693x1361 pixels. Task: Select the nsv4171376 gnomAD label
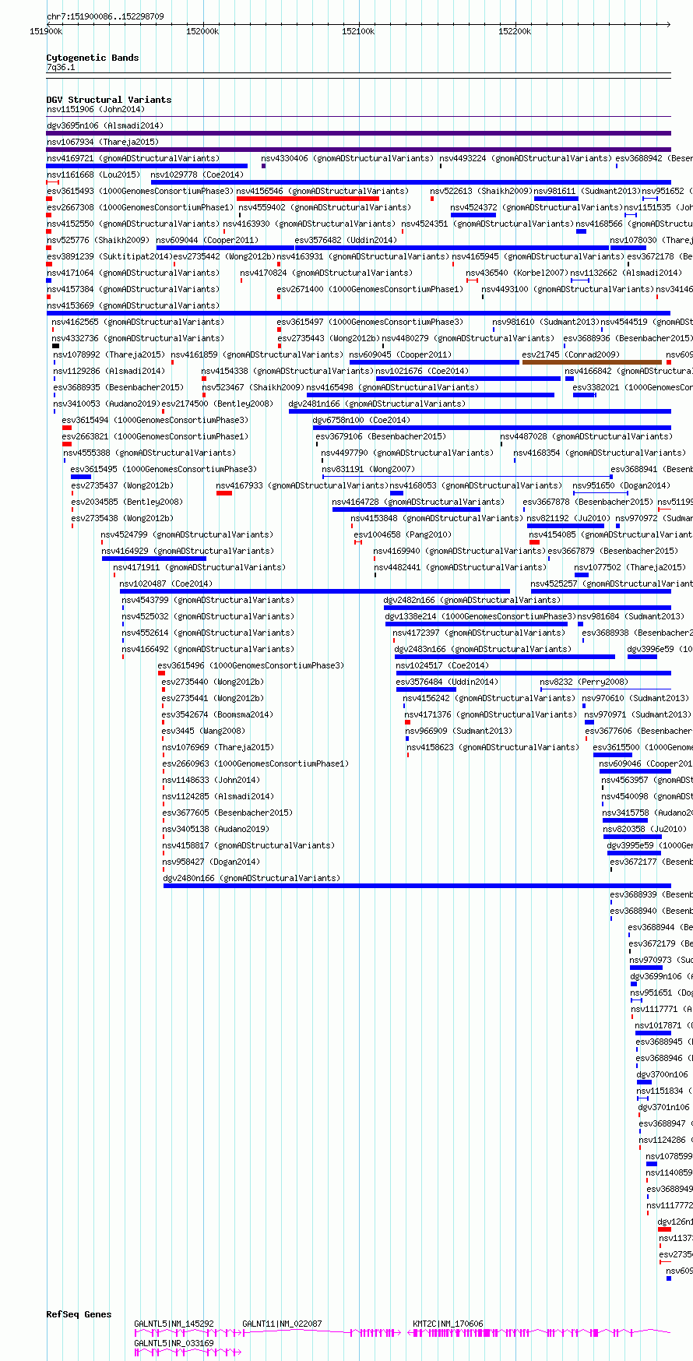pyautogui.click(x=490, y=714)
